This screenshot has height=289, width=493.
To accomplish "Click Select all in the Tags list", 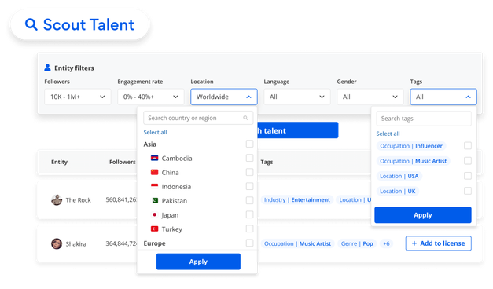I will point(388,134).
